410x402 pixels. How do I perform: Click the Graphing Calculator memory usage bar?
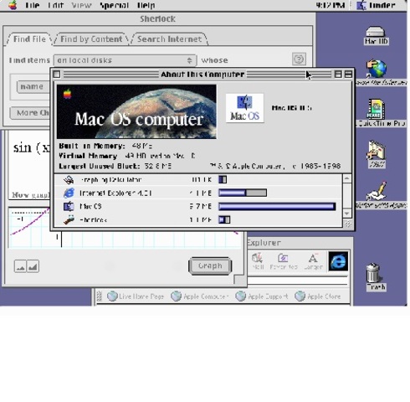tap(223, 179)
